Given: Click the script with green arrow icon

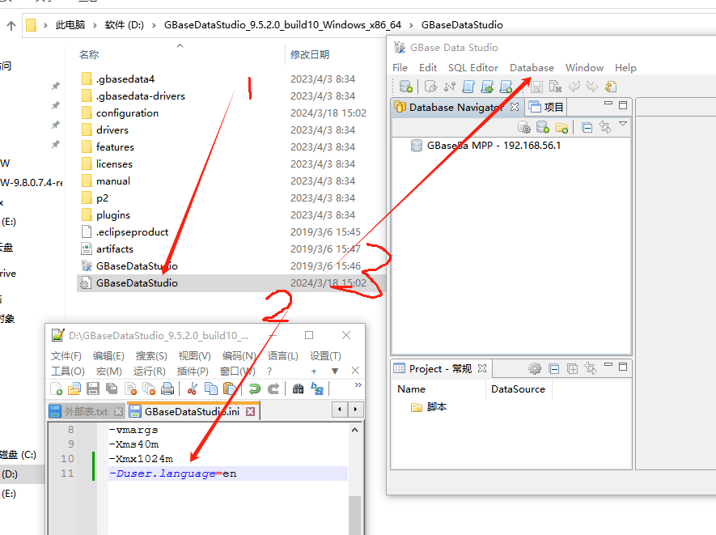Looking at the screenshot, I should tap(487, 86).
